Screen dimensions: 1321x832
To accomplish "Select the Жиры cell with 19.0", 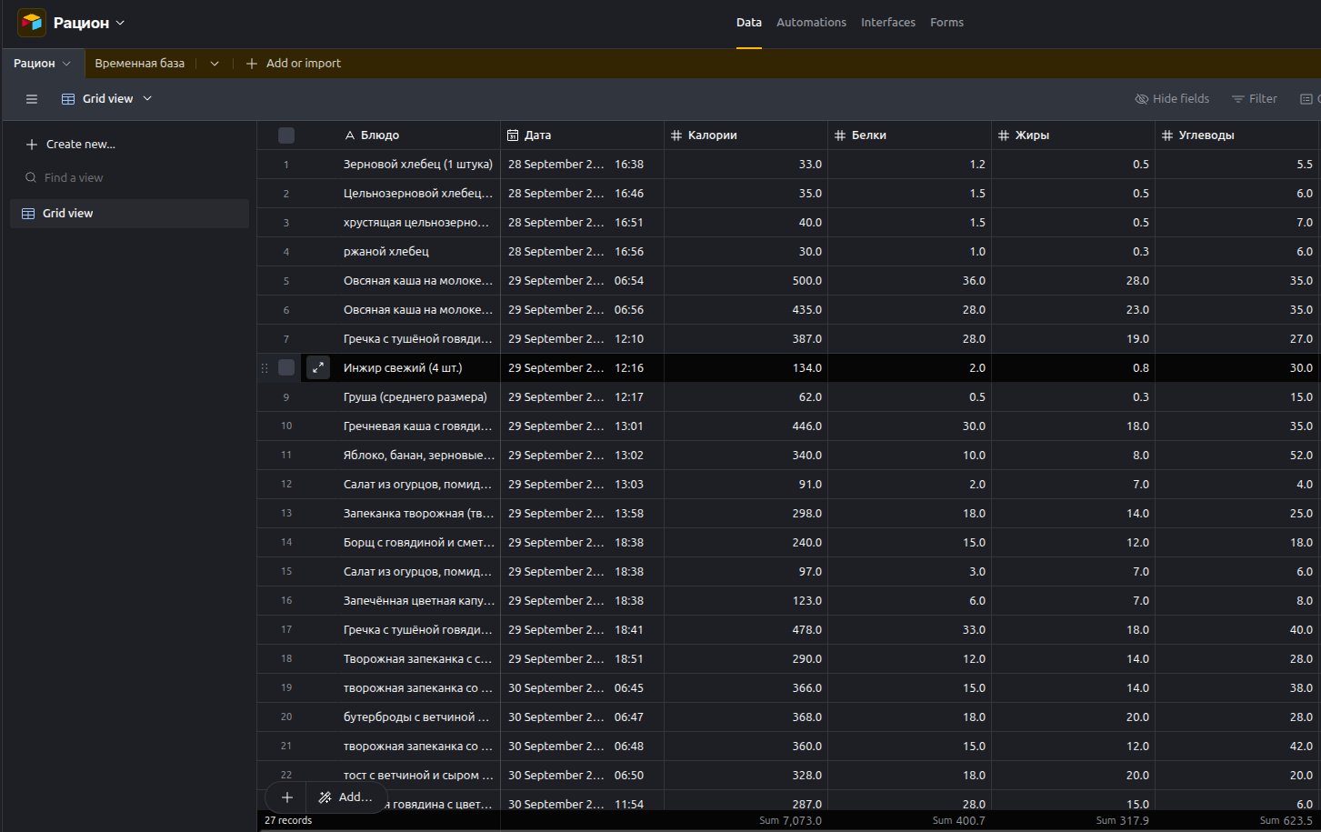I will tap(1073, 339).
